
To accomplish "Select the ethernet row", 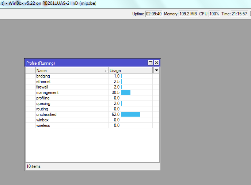I will click(x=92, y=82).
